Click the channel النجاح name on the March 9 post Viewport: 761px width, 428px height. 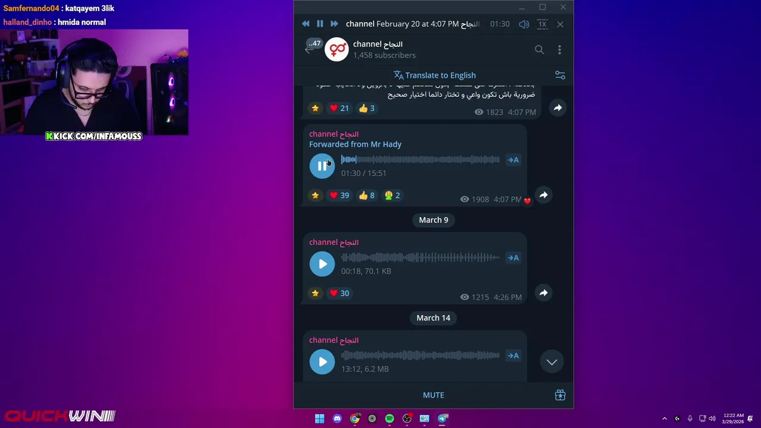click(x=334, y=243)
